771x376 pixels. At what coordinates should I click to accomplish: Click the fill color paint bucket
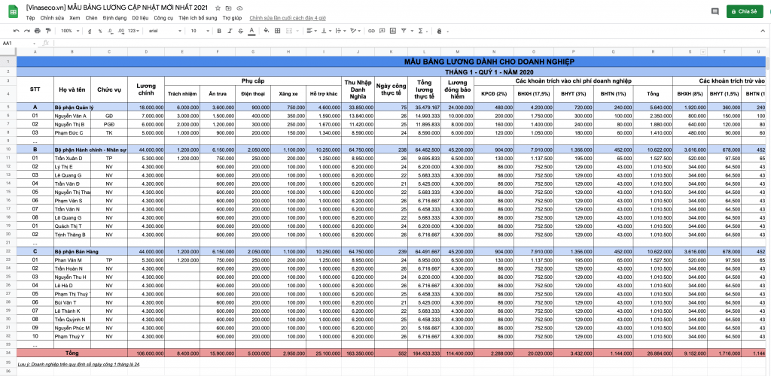pyautogui.click(x=266, y=31)
